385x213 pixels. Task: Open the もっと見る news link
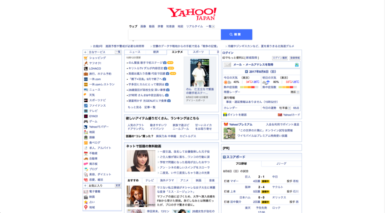[x=135, y=107]
